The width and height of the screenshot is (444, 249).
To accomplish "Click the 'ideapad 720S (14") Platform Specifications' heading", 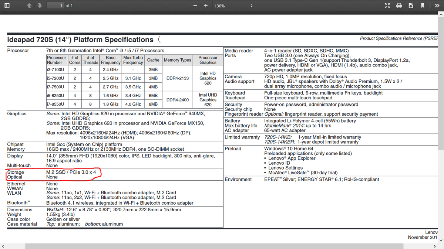I will [x=80, y=40].
